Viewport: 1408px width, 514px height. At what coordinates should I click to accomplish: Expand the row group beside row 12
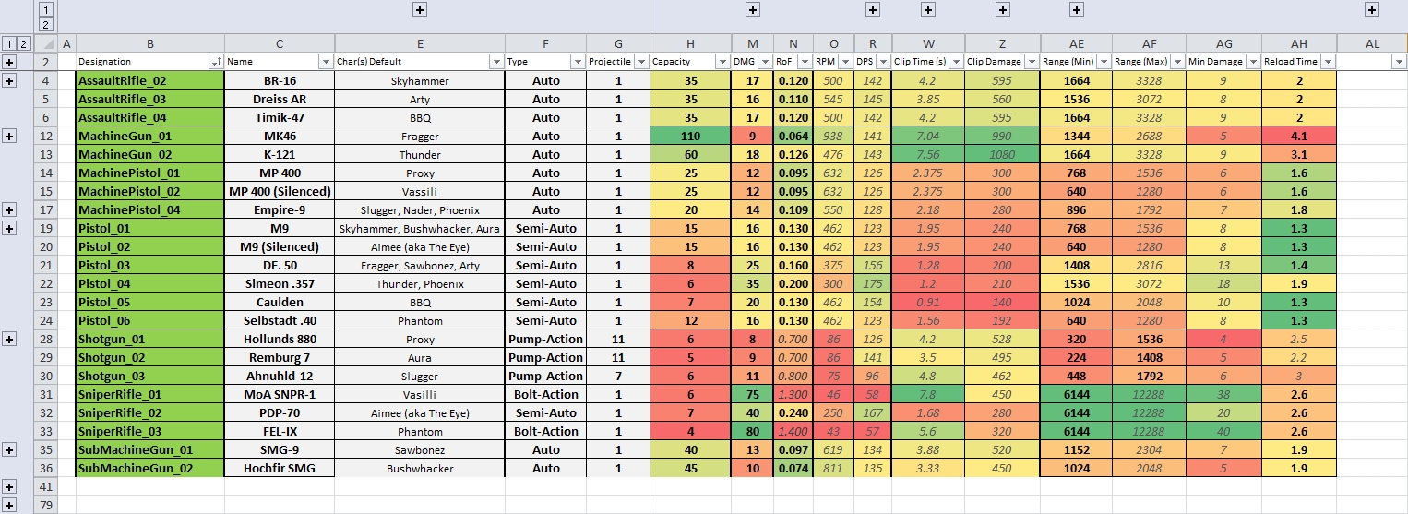coord(9,137)
